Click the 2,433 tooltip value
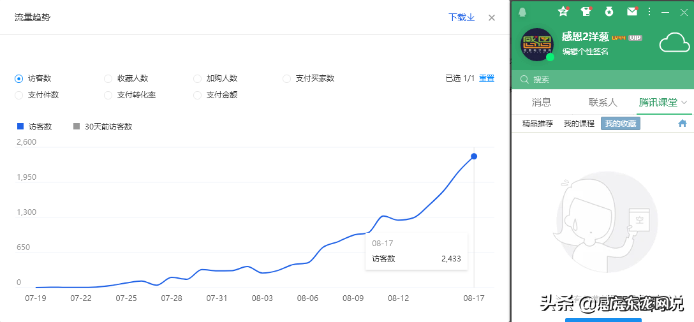Screen dimensions: 694x322 pyautogui.click(x=451, y=259)
